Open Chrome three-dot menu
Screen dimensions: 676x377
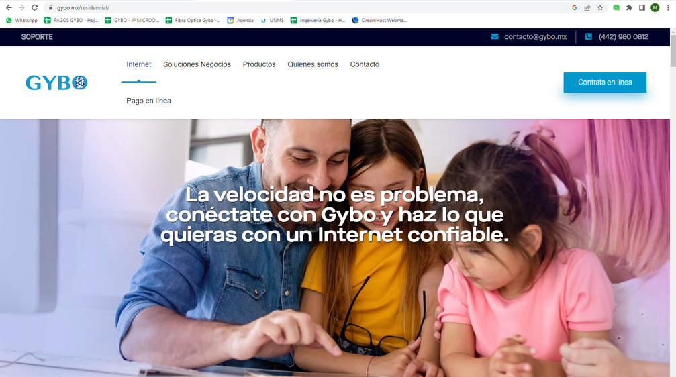[x=668, y=8]
